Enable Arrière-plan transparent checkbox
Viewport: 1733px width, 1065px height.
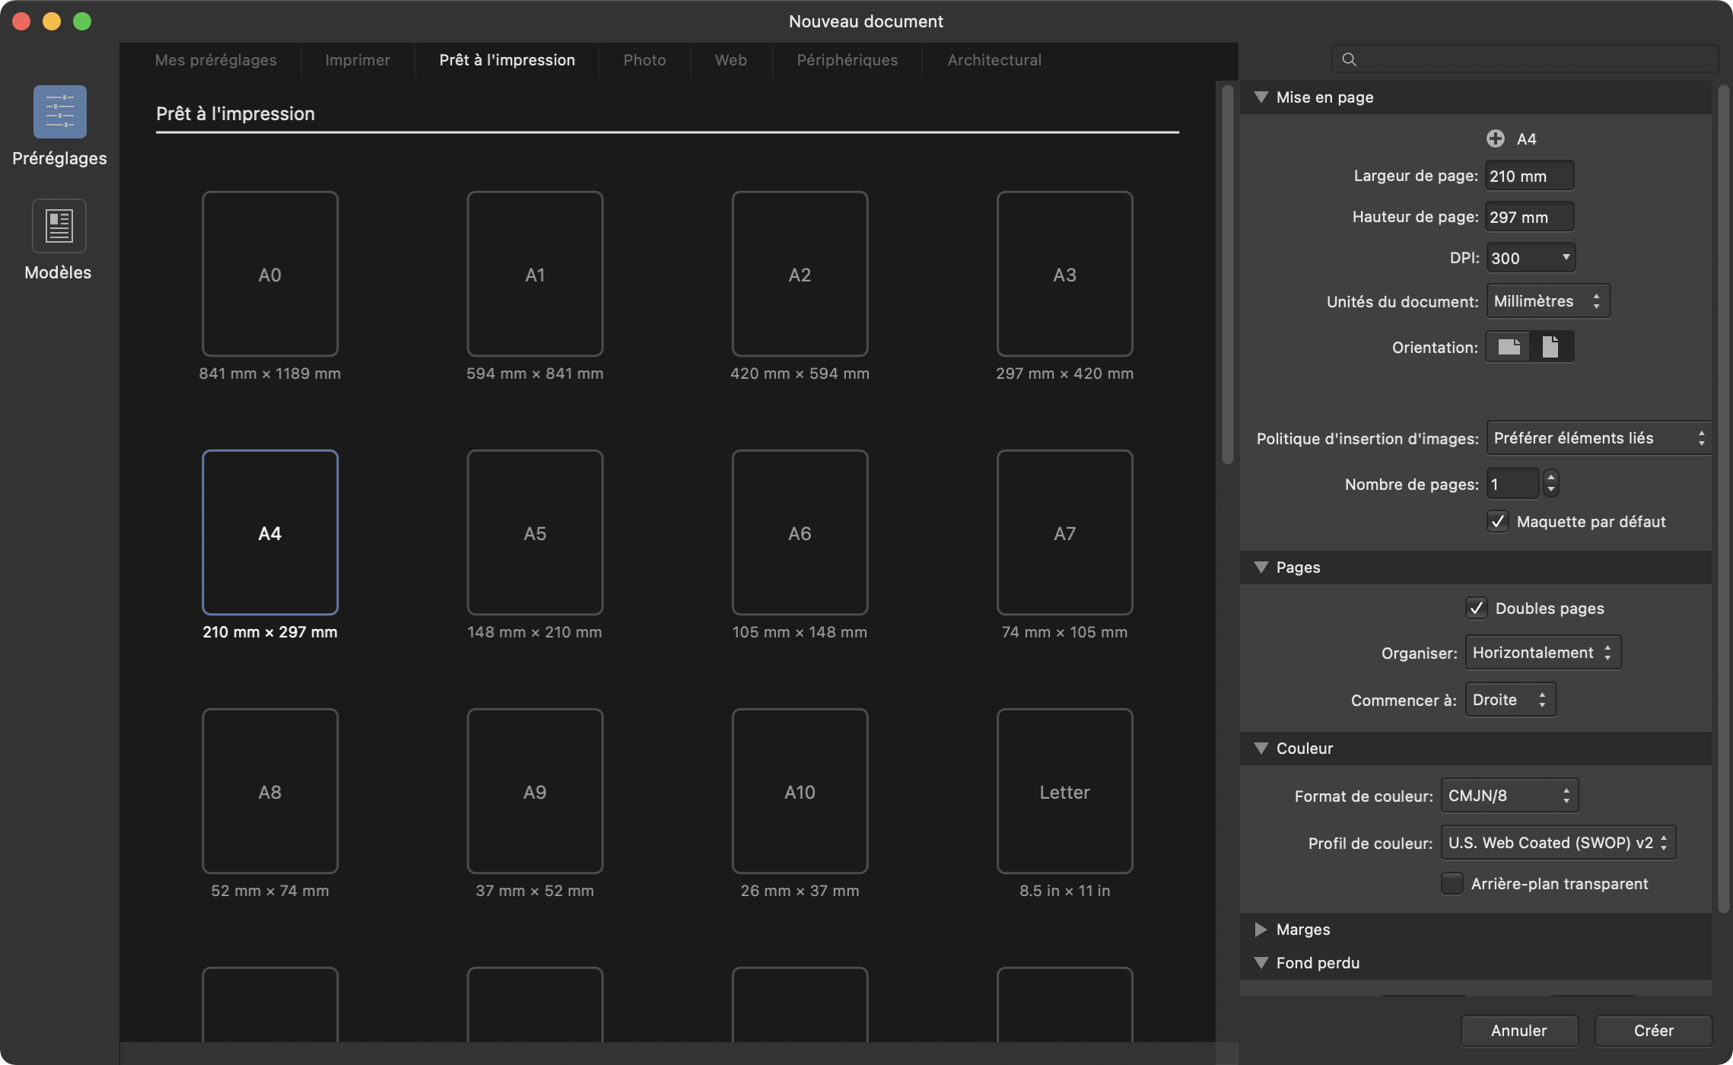point(1452,884)
